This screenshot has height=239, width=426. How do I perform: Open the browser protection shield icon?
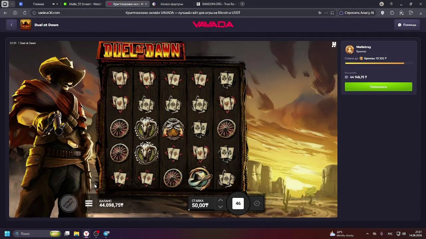pyautogui.click(x=382, y=13)
